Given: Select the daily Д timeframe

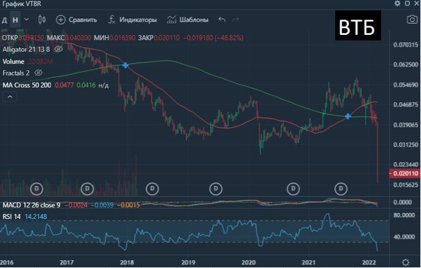Looking at the screenshot, I should tap(4, 20).
